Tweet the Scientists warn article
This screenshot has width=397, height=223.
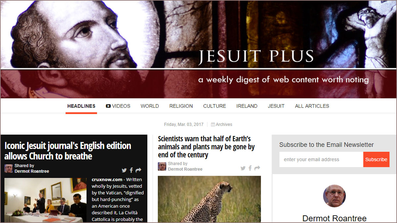click(x=243, y=168)
